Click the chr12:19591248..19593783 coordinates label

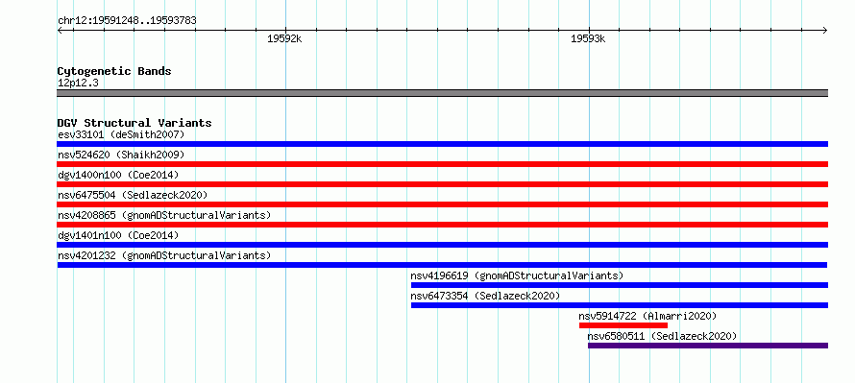pos(127,21)
